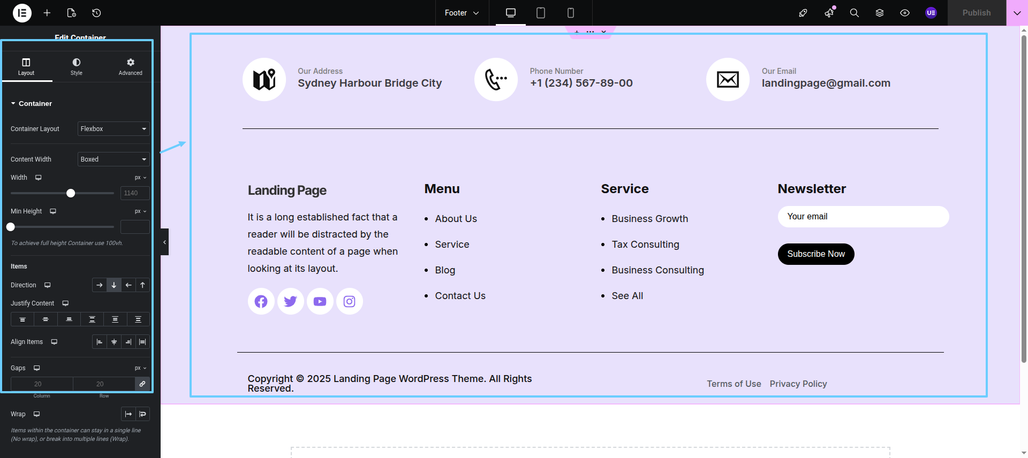Image resolution: width=1028 pixels, height=458 pixels.
Task: Open the Content Width dropdown
Action: pyautogui.click(x=113, y=159)
